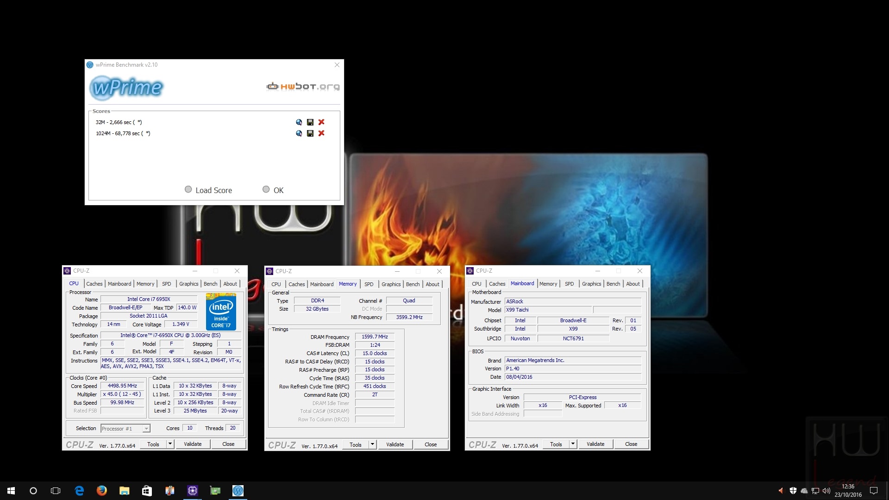The image size is (889, 500).
Task: Click the volume speaker tray icon
Action: [826, 491]
